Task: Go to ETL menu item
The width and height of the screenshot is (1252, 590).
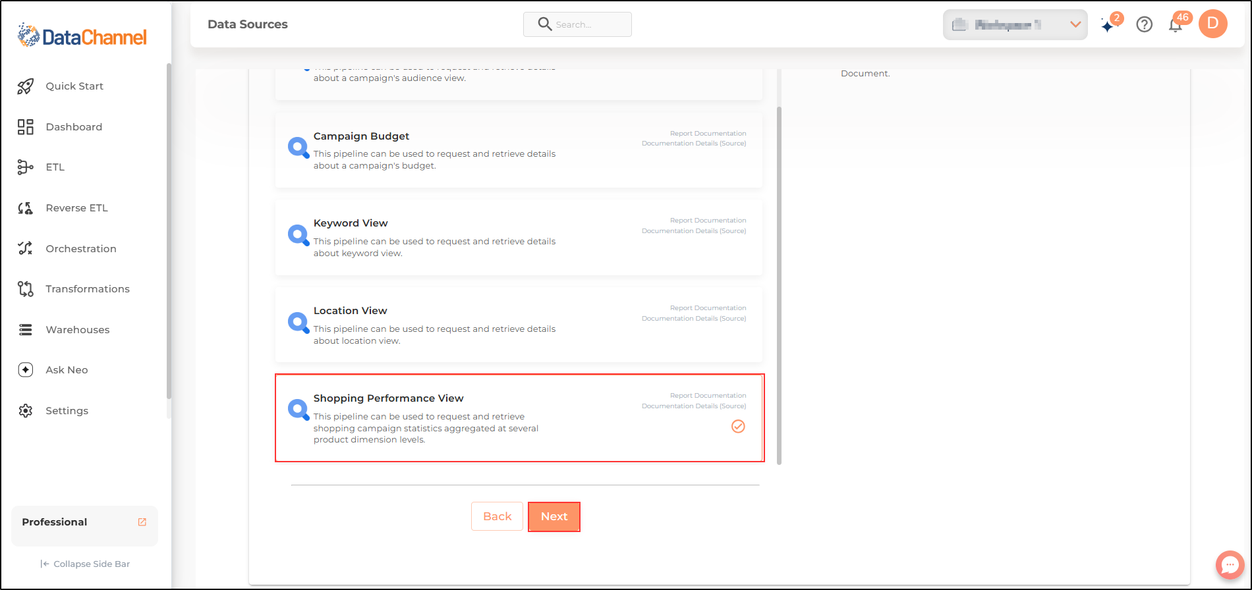Action: 55,167
